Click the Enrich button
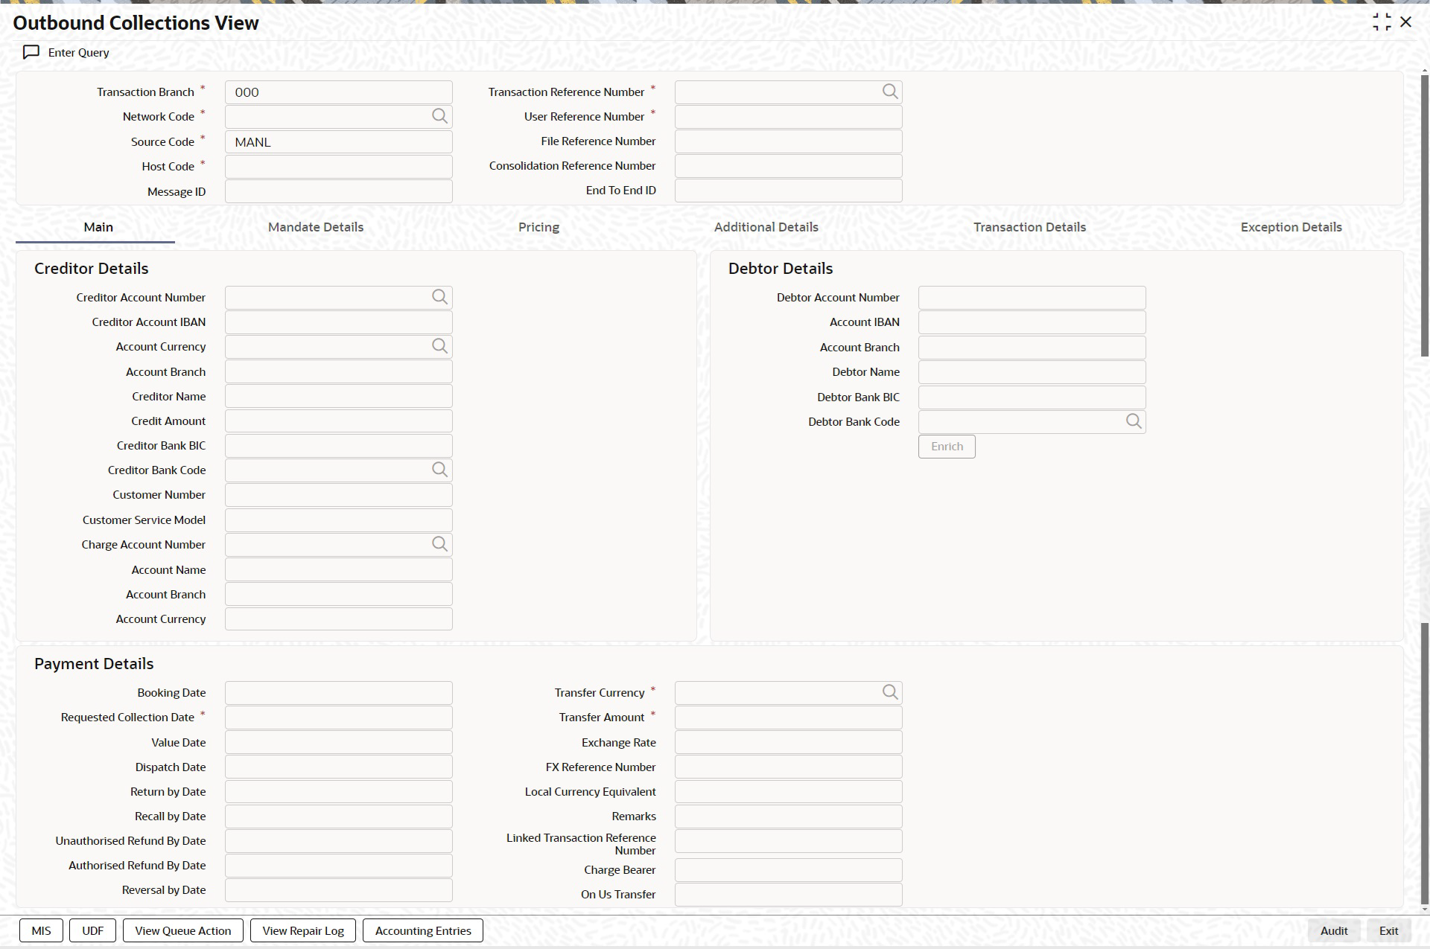 click(947, 447)
